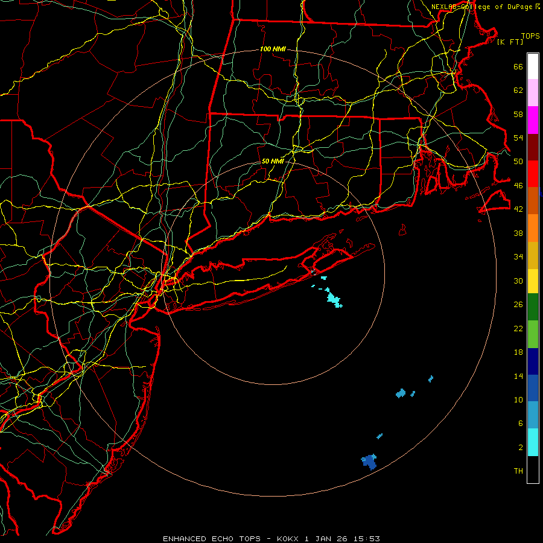Click the navy blue legend swatch
This screenshot has height=543, width=543.
[533, 361]
